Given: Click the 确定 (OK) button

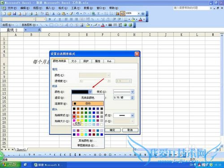Looking at the screenshot, I should coord(112,130).
